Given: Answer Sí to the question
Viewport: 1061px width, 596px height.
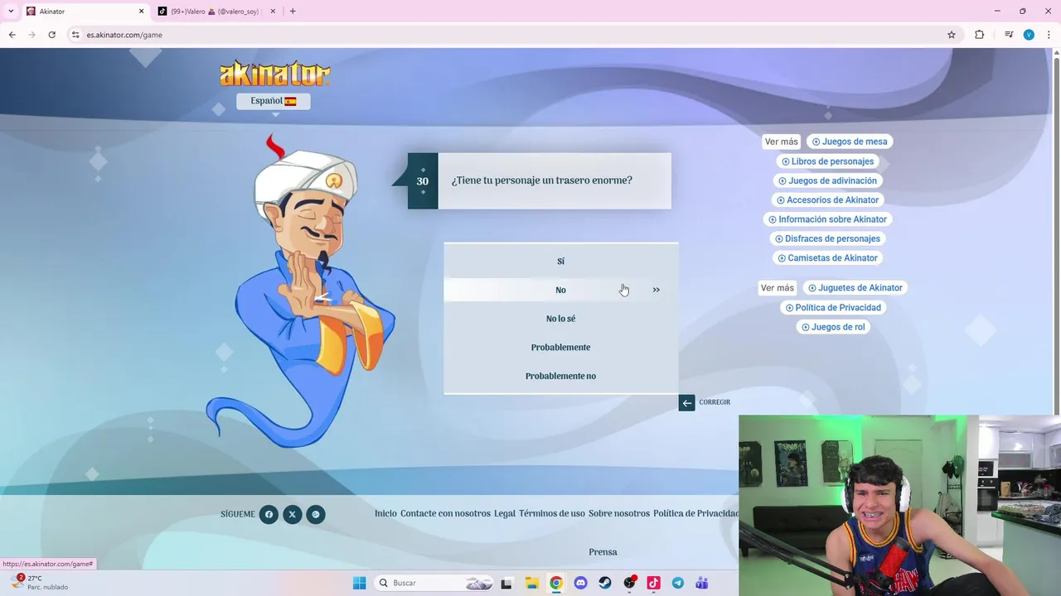Looking at the screenshot, I should (x=560, y=262).
